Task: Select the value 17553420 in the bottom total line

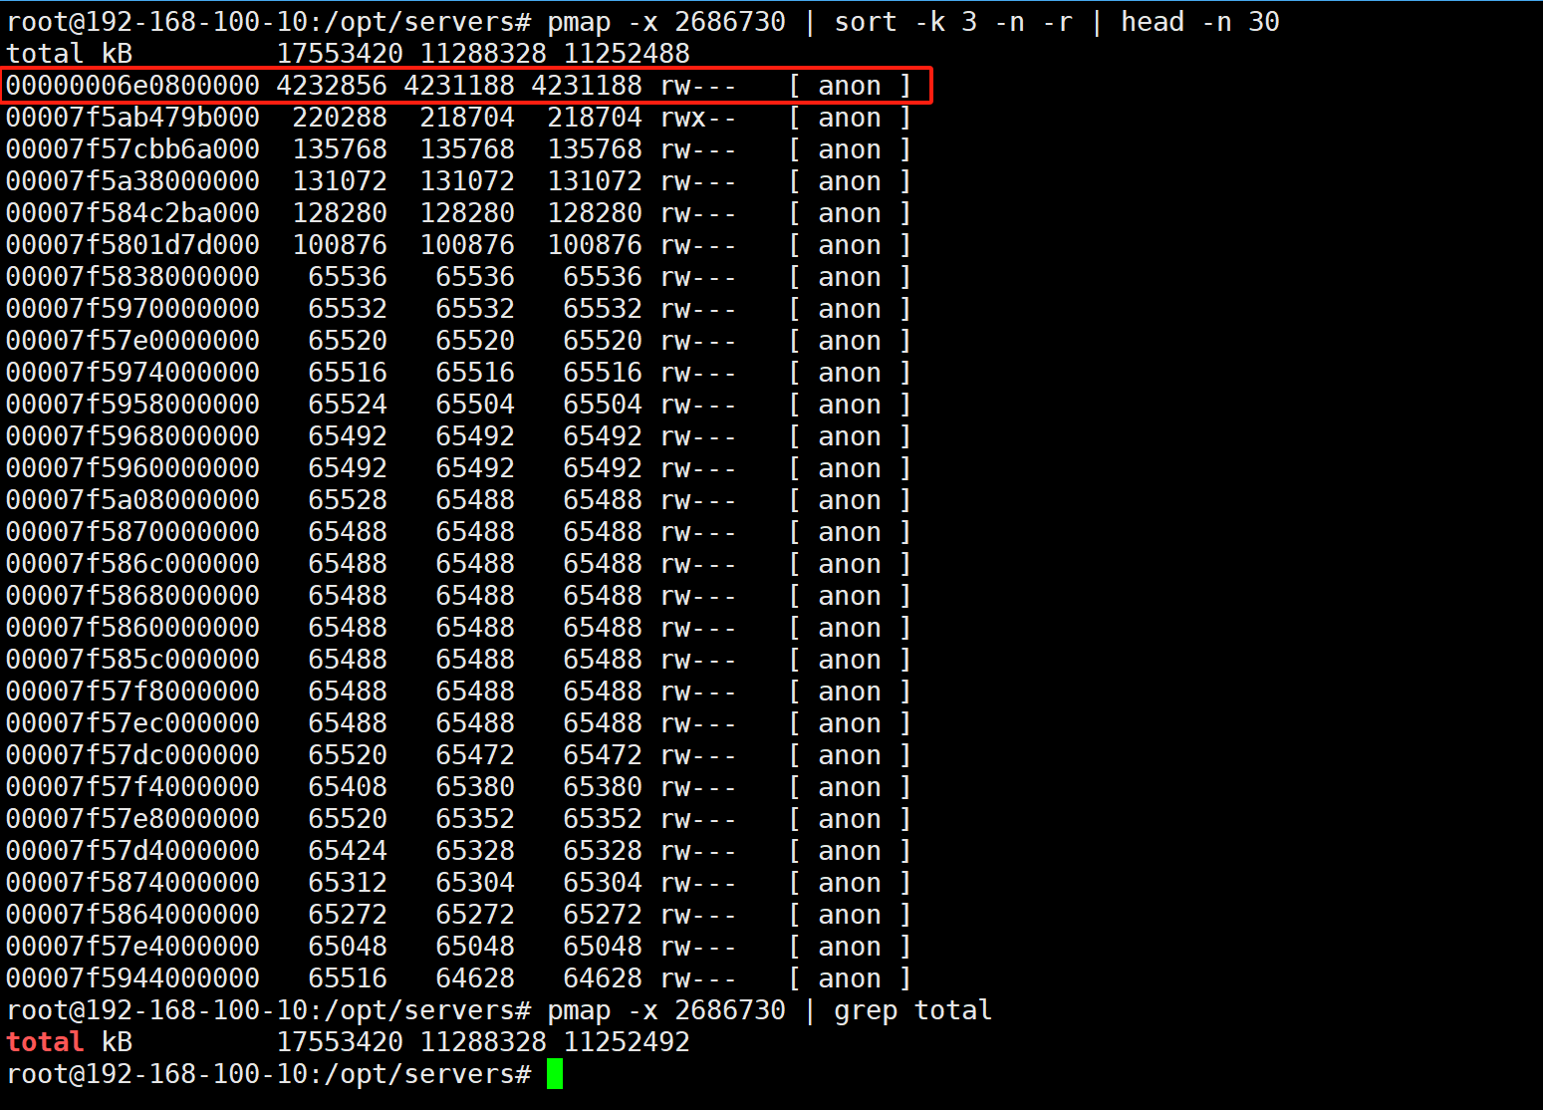Action: pyautogui.click(x=340, y=1041)
